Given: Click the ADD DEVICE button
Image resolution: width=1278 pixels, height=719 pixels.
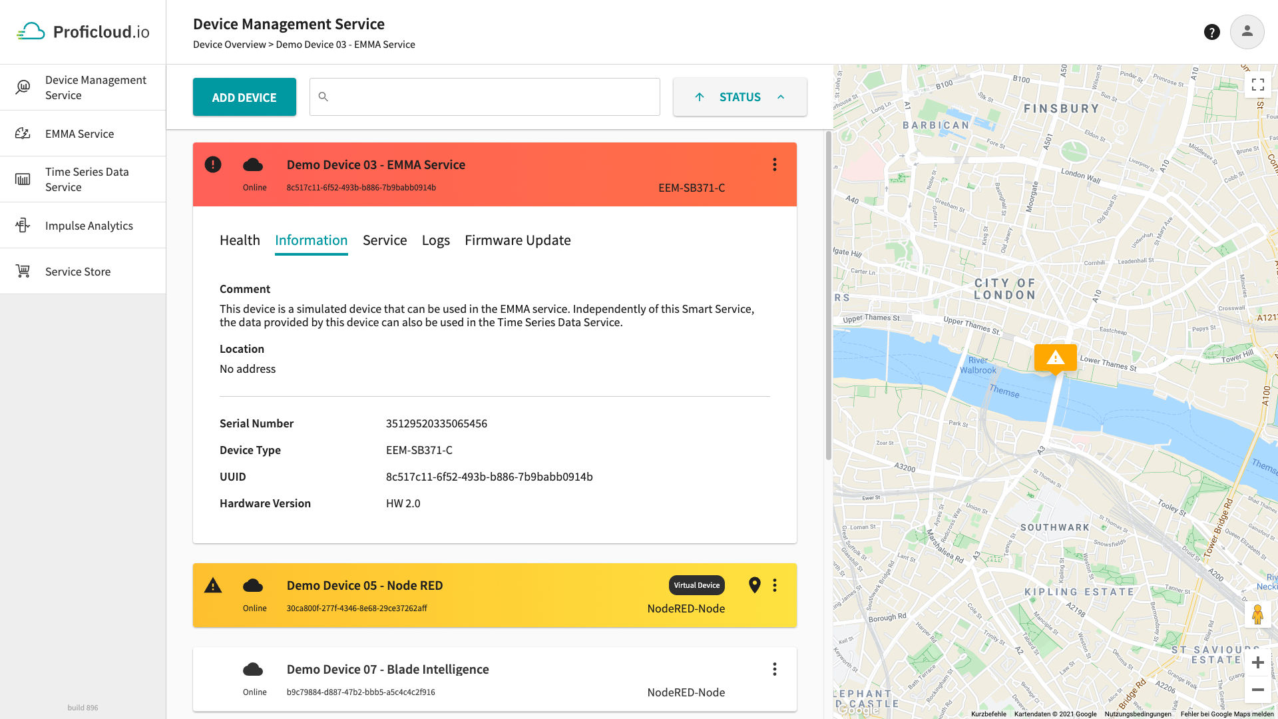Looking at the screenshot, I should [244, 97].
